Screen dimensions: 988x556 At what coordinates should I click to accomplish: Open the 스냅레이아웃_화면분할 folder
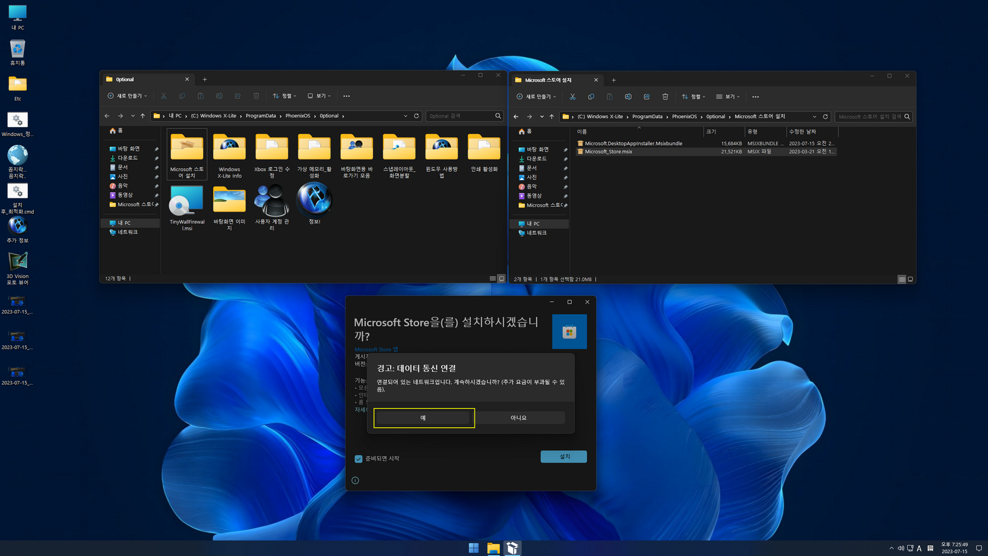click(x=399, y=156)
